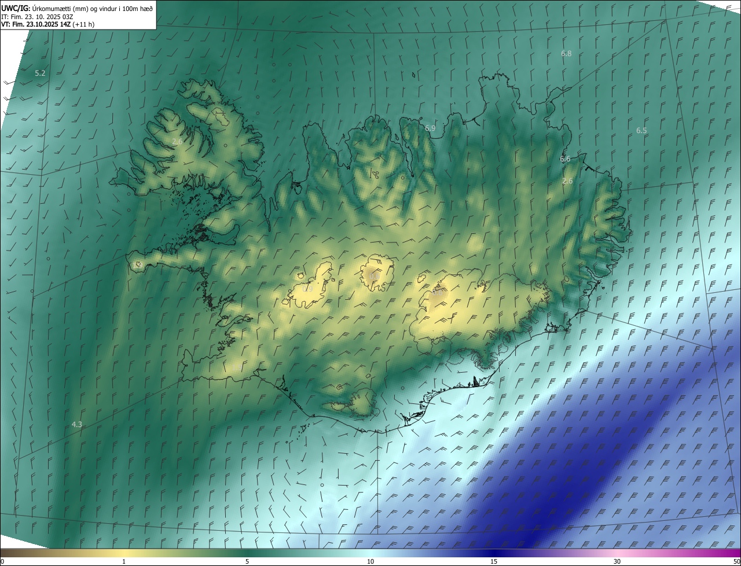The image size is (741, 566).
Task: Click the 0.9 value label on the glacier
Action: [307, 289]
